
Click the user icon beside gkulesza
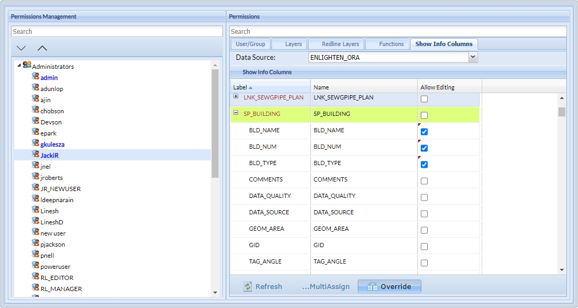point(35,143)
